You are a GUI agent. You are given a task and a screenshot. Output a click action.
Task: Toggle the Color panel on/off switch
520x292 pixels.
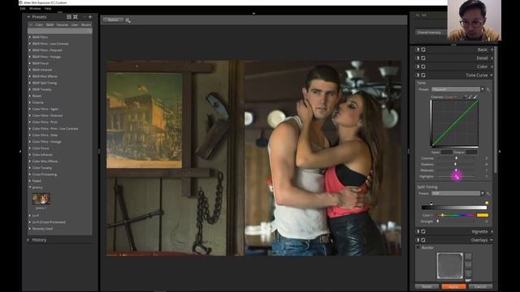click(x=418, y=67)
